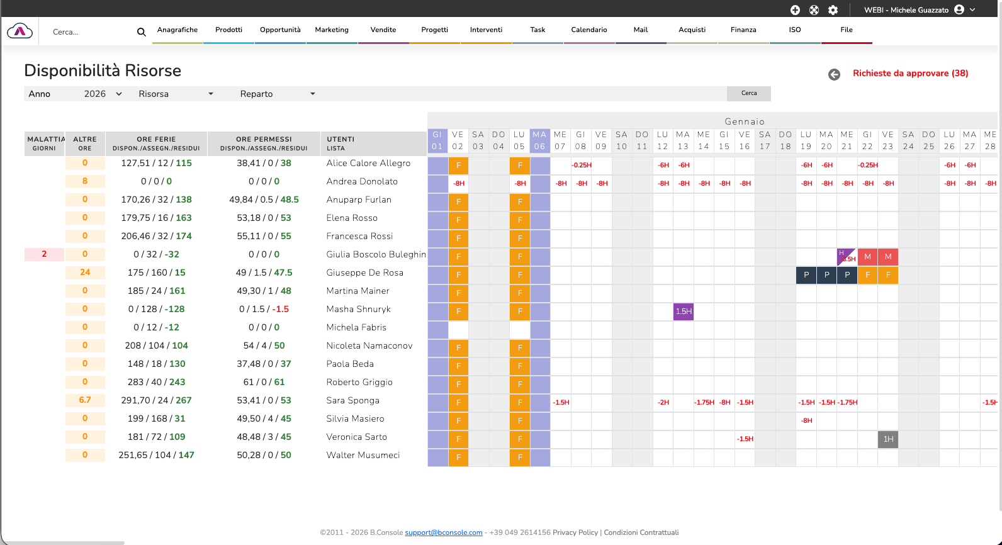Click the user profile avatar icon
The height and width of the screenshot is (545, 1002).
tap(959, 9)
